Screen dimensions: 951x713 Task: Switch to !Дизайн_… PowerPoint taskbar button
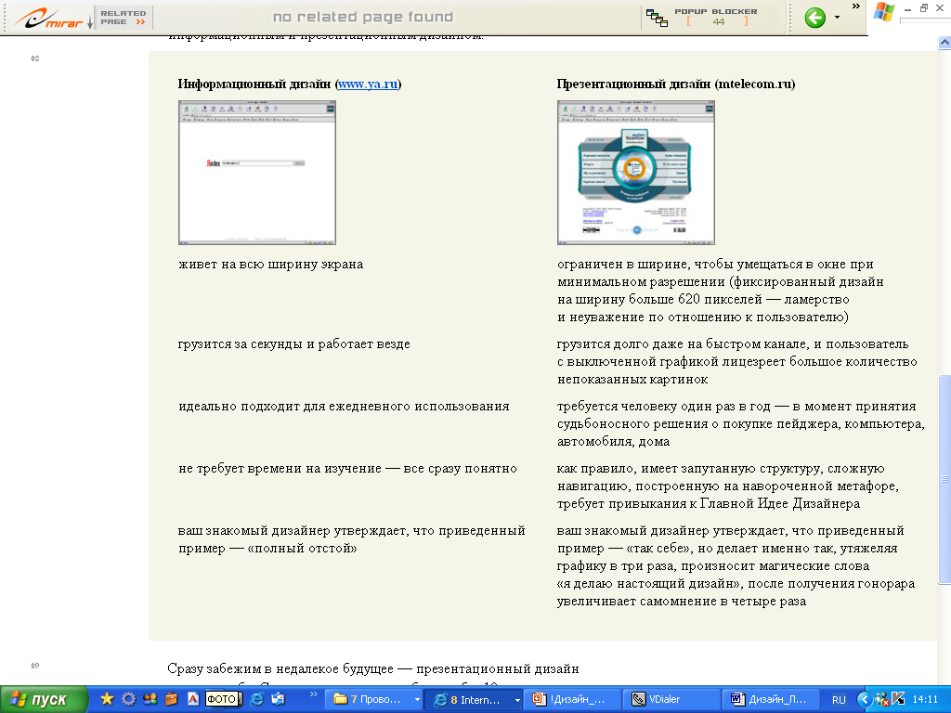[x=573, y=699]
